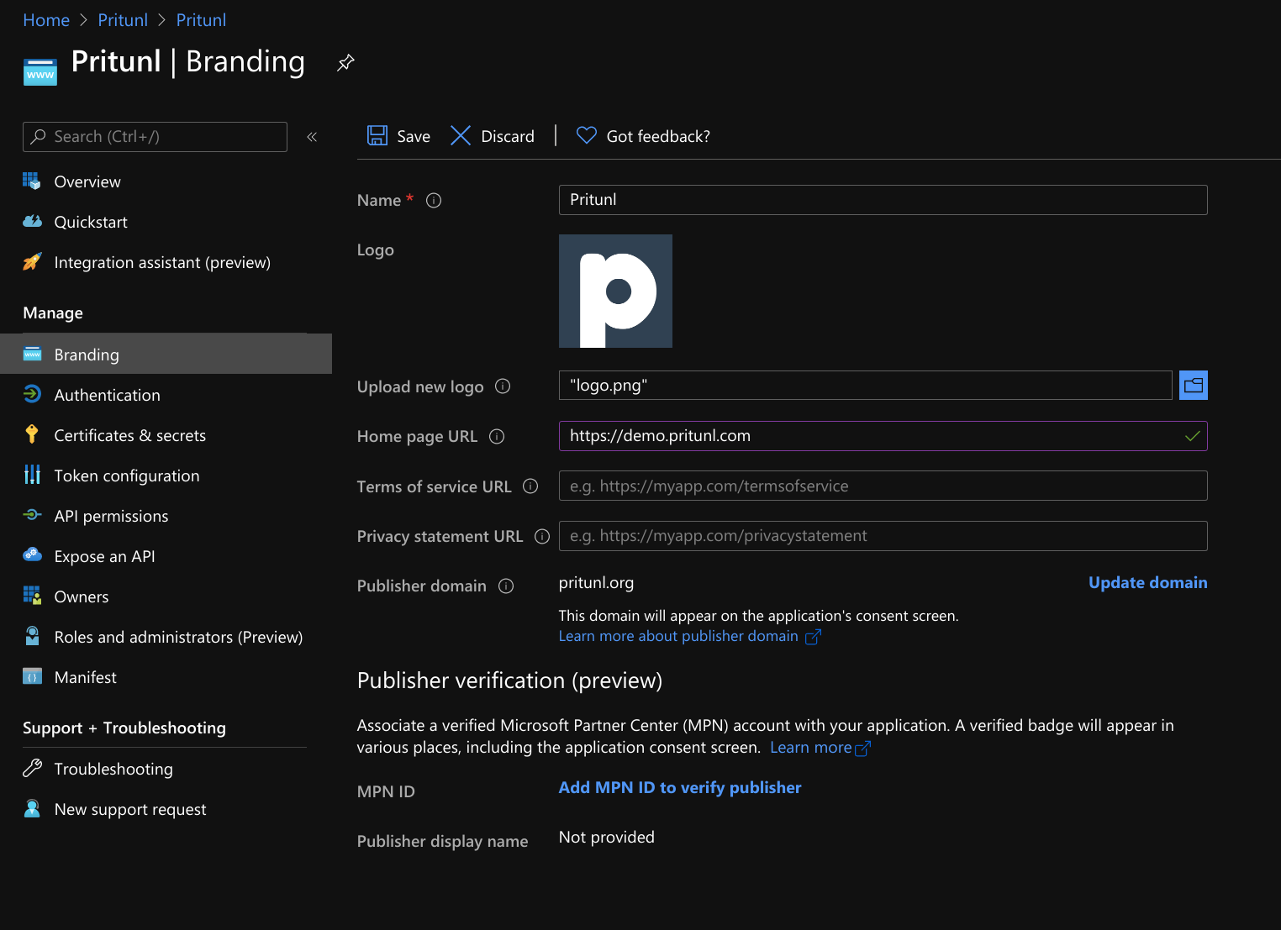Select Certificates & secrets menu item
1281x930 pixels.
[x=129, y=435]
